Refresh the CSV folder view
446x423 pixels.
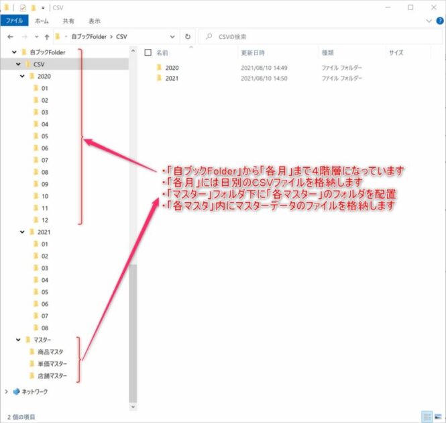(x=188, y=37)
